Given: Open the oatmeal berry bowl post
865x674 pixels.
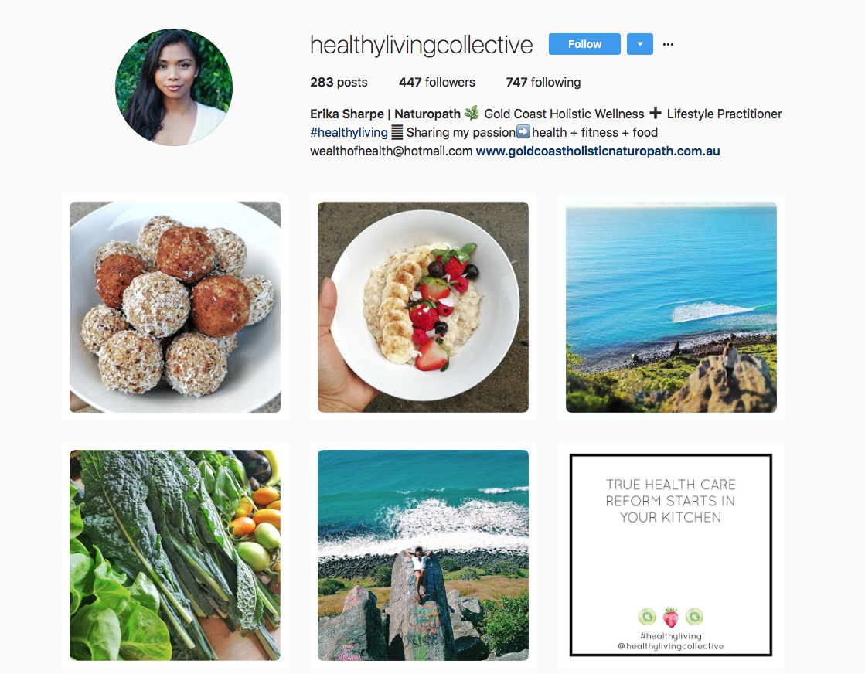Looking at the screenshot, I should [423, 307].
